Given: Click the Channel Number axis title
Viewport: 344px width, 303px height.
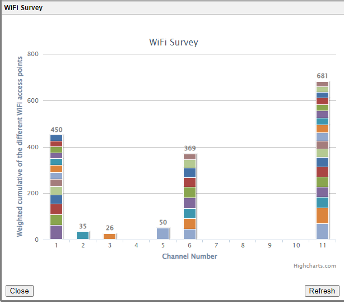Looking at the screenshot, I should [x=189, y=256].
